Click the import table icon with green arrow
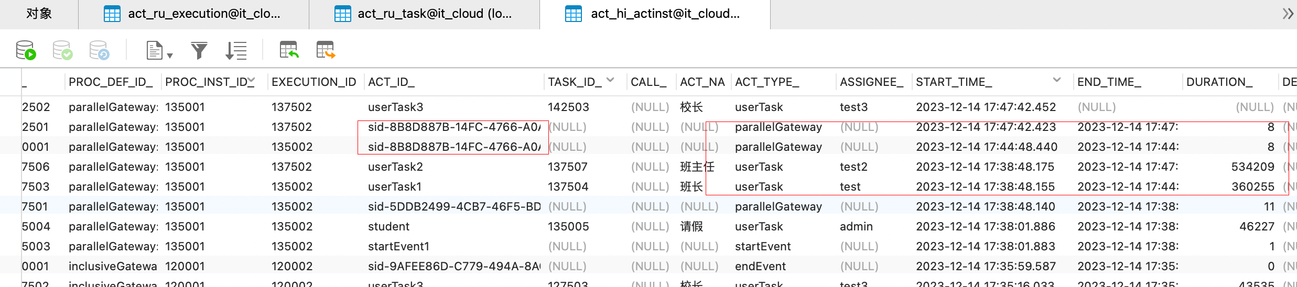The image size is (1297, 287). click(289, 50)
